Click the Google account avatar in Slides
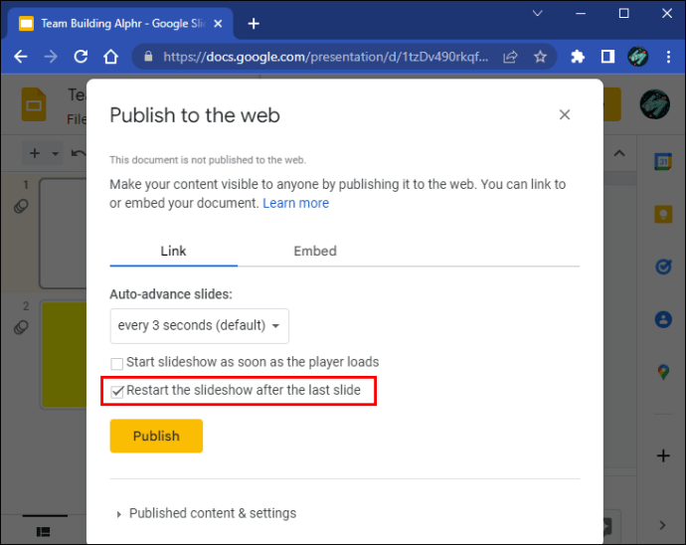This screenshot has width=686, height=545. (654, 104)
